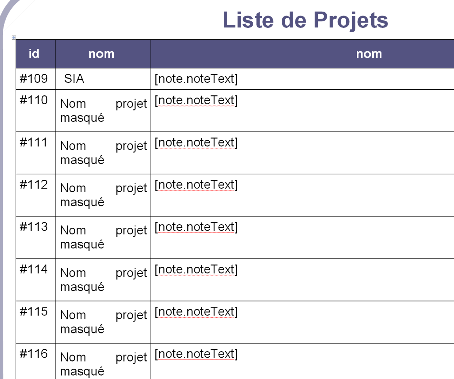Click the [note.noteText] placeholder in row #111
The height and width of the screenshot is (379, 454).
pyautogui.click(x=196, y=142)
